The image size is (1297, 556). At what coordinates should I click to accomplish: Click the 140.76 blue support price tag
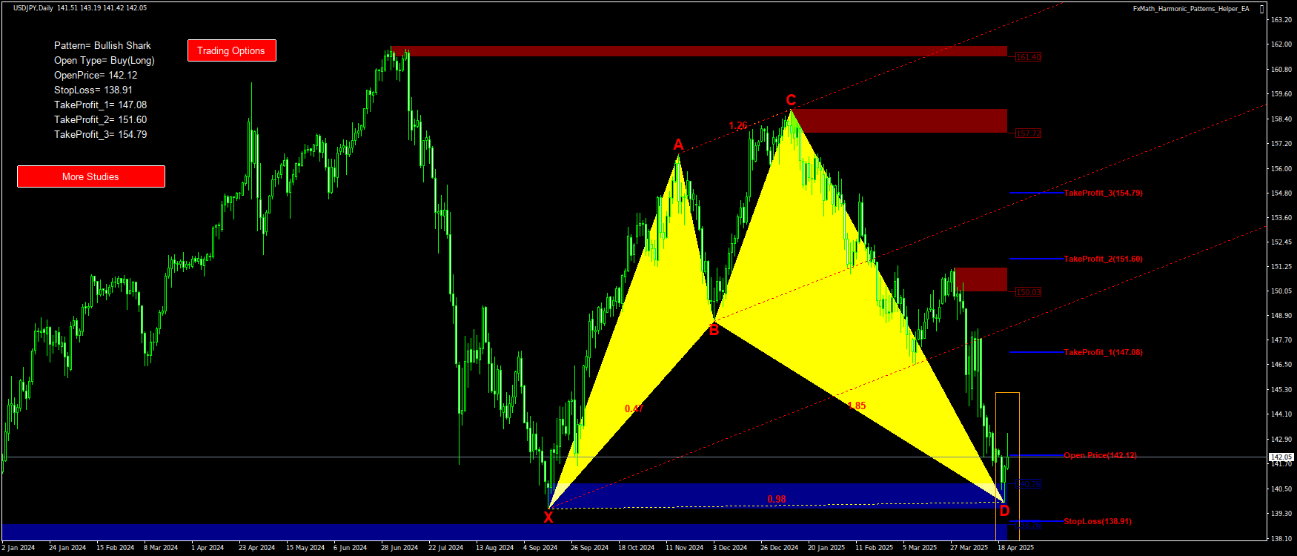(x=1028, y=484)
